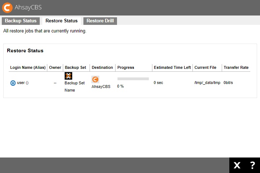260x173 pixels.
Task: Select the 'user ()' login name entry
Action: [23, 83]
